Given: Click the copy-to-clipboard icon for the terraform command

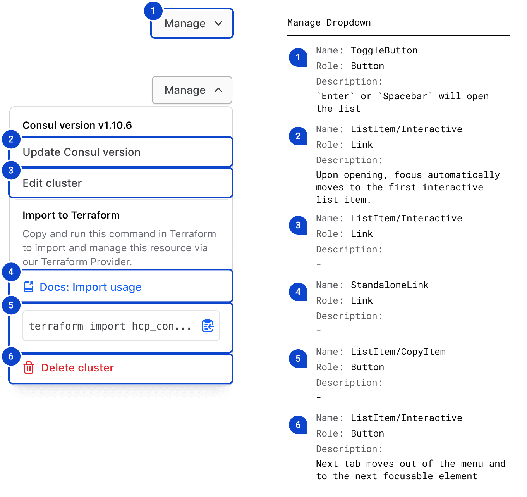Looking at the screenshot, I should coord(208,326).
